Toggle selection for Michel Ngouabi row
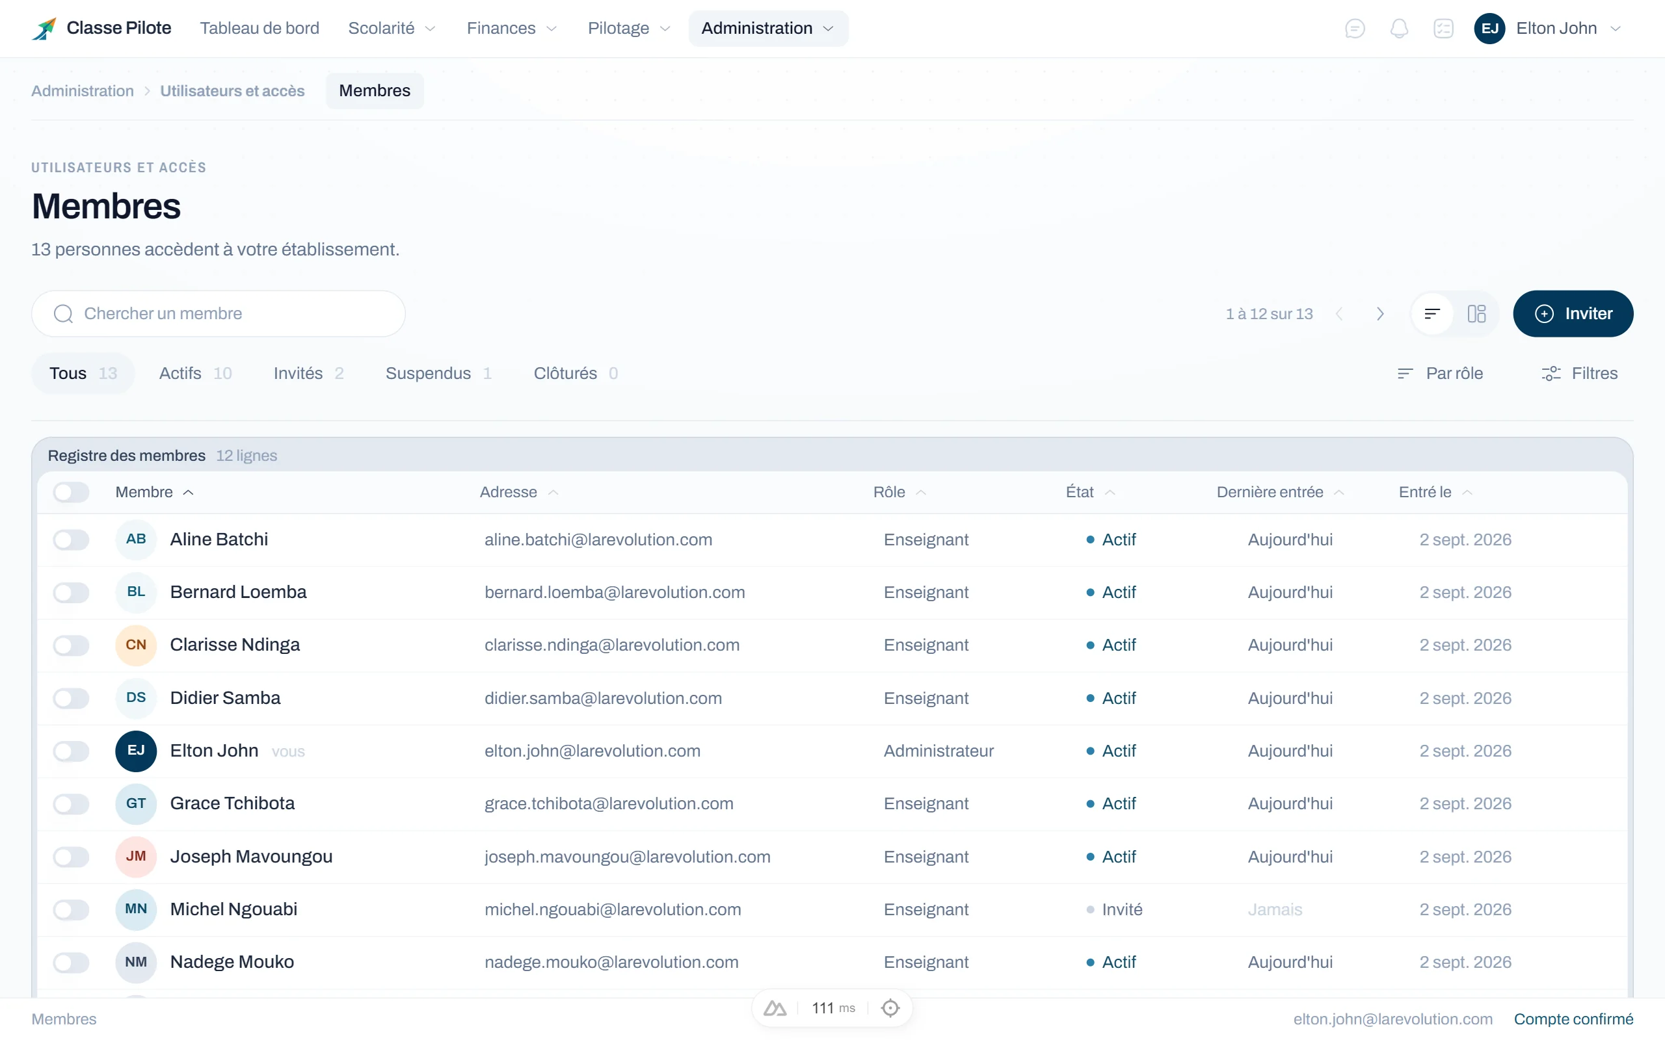The width and height of the screenshot is (1665, 1040). [x=71, y=909]
